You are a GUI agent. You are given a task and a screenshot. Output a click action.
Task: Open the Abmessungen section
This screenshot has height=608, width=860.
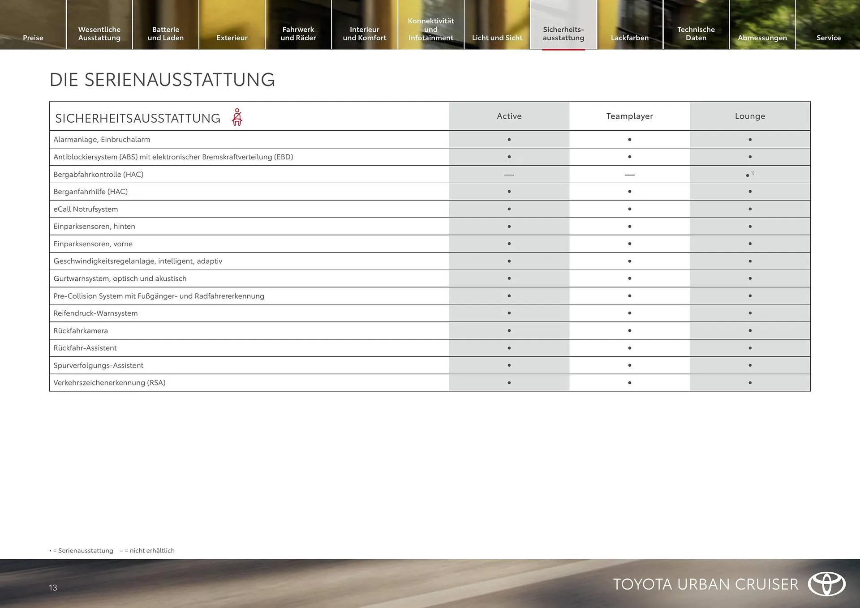click(x=761, y=38)
